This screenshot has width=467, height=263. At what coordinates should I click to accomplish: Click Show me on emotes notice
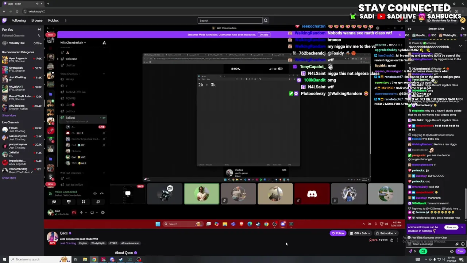click(451, 228)
